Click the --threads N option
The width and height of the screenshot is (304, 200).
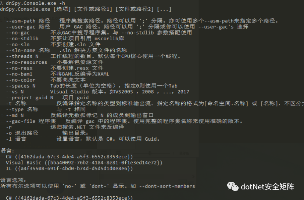point(22,56)
